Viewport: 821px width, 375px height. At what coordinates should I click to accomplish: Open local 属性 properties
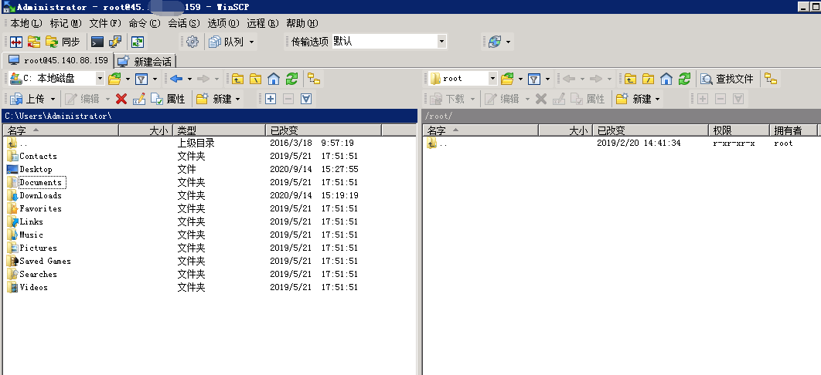coord(168,99)
